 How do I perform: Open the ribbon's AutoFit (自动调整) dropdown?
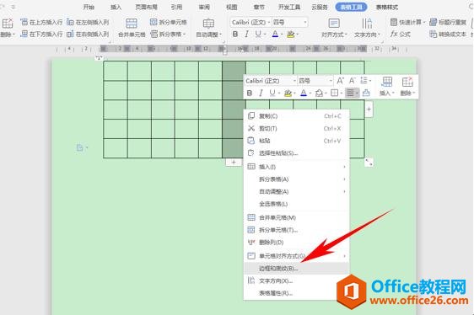(x=208, y=28)
